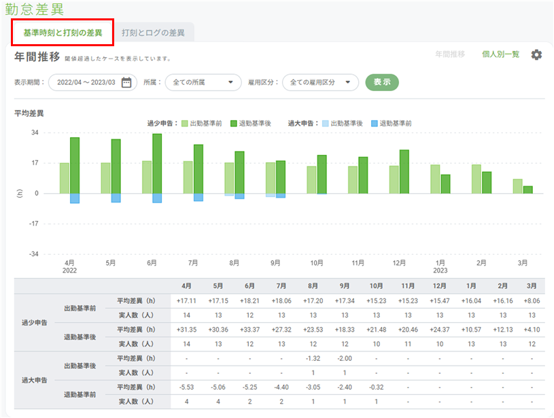This screenshot has width=554, height=418.
Task: Select the 年間推移 view link
Action: coord(450,54)
